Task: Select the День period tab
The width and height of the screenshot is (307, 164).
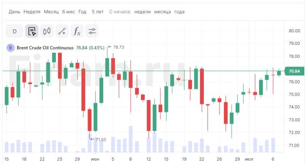Action: [14, 12]
